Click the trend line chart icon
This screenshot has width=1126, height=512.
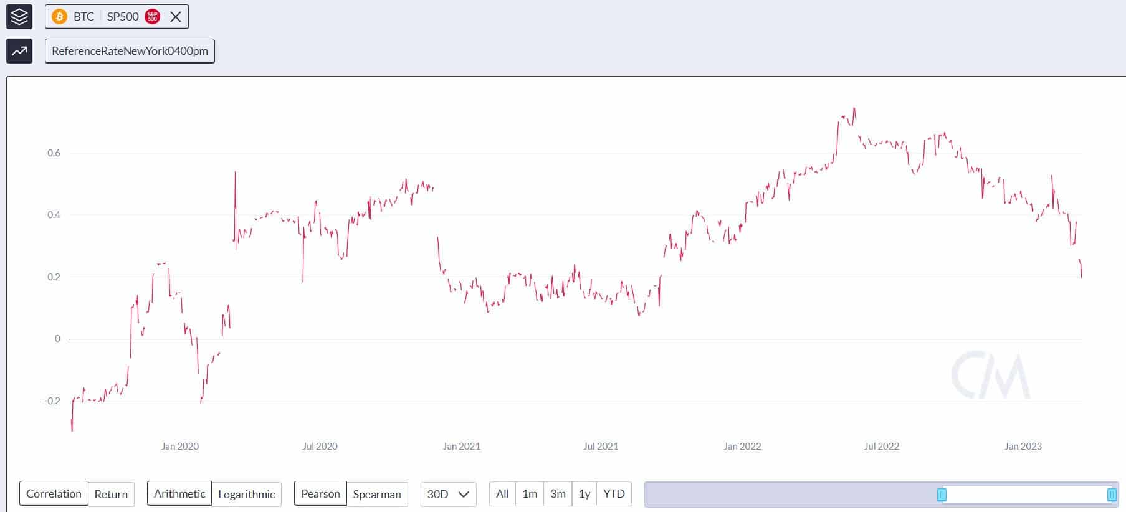(19, 51)
